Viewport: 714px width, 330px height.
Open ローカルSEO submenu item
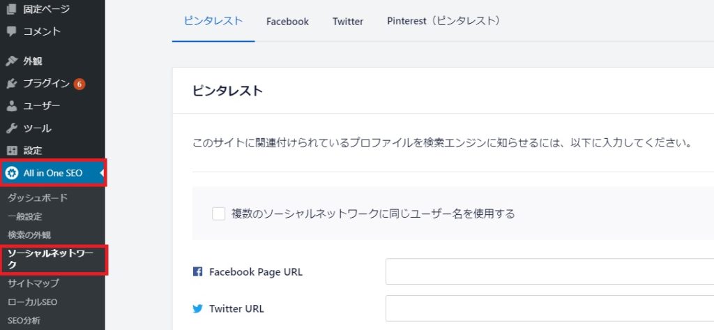coord(32,302)
